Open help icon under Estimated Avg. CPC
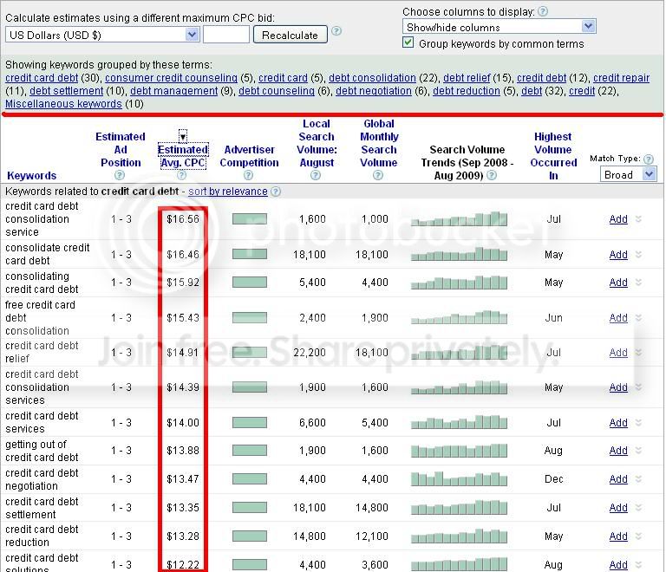The width and height of the screenshot is (666, 572). tap(182, 175)
